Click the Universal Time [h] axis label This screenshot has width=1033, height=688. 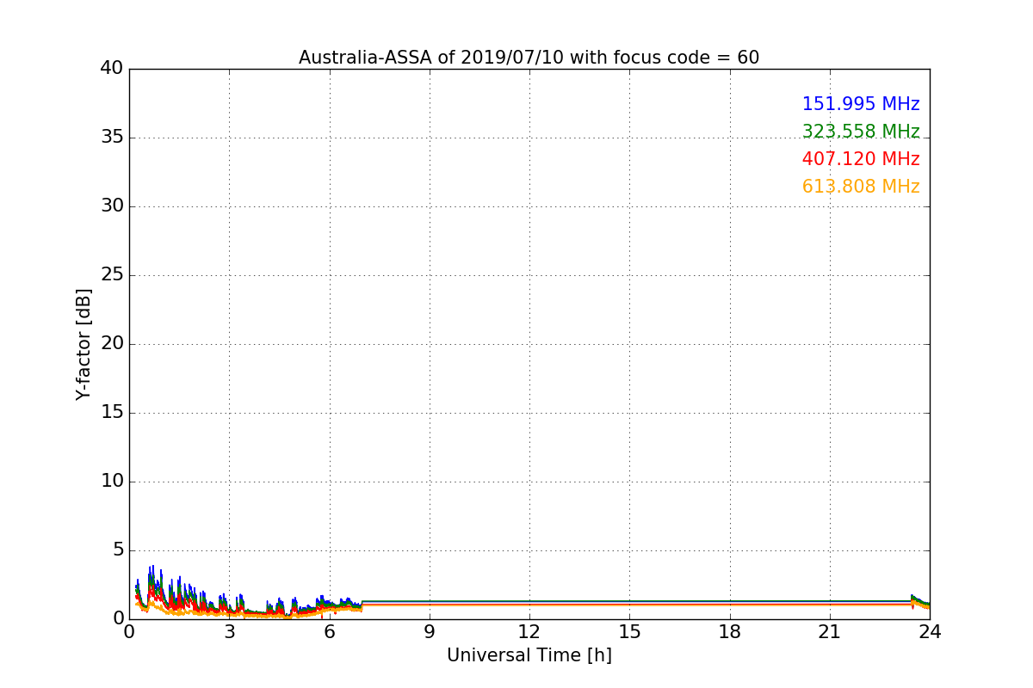point(529,655)
